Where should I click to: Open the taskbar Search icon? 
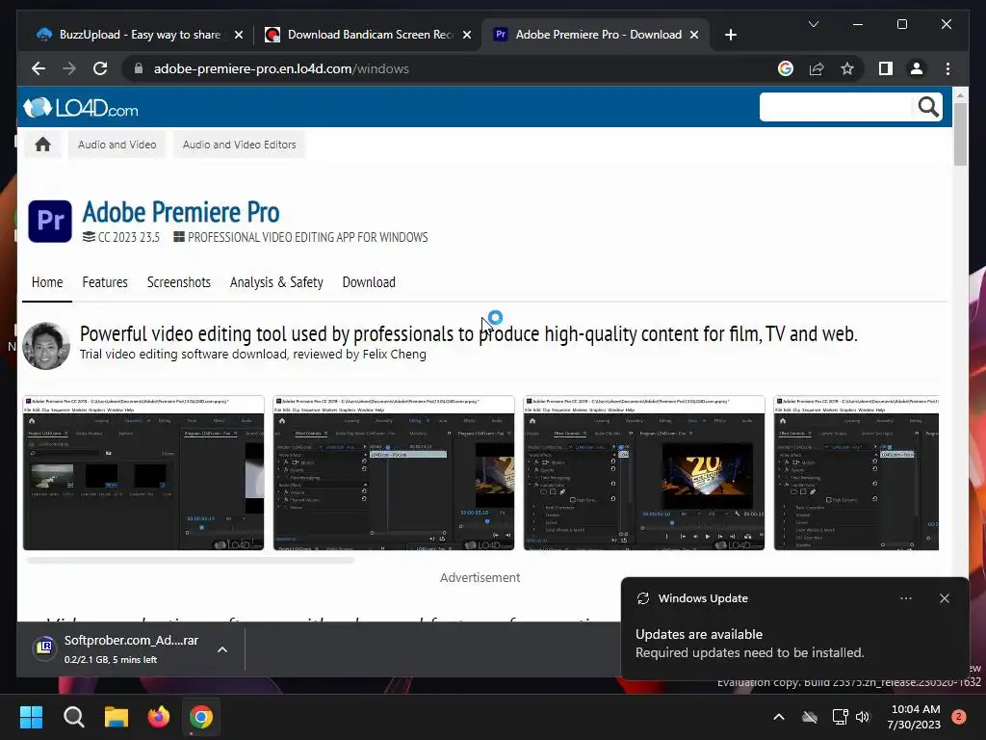click(x=73, y=717)
